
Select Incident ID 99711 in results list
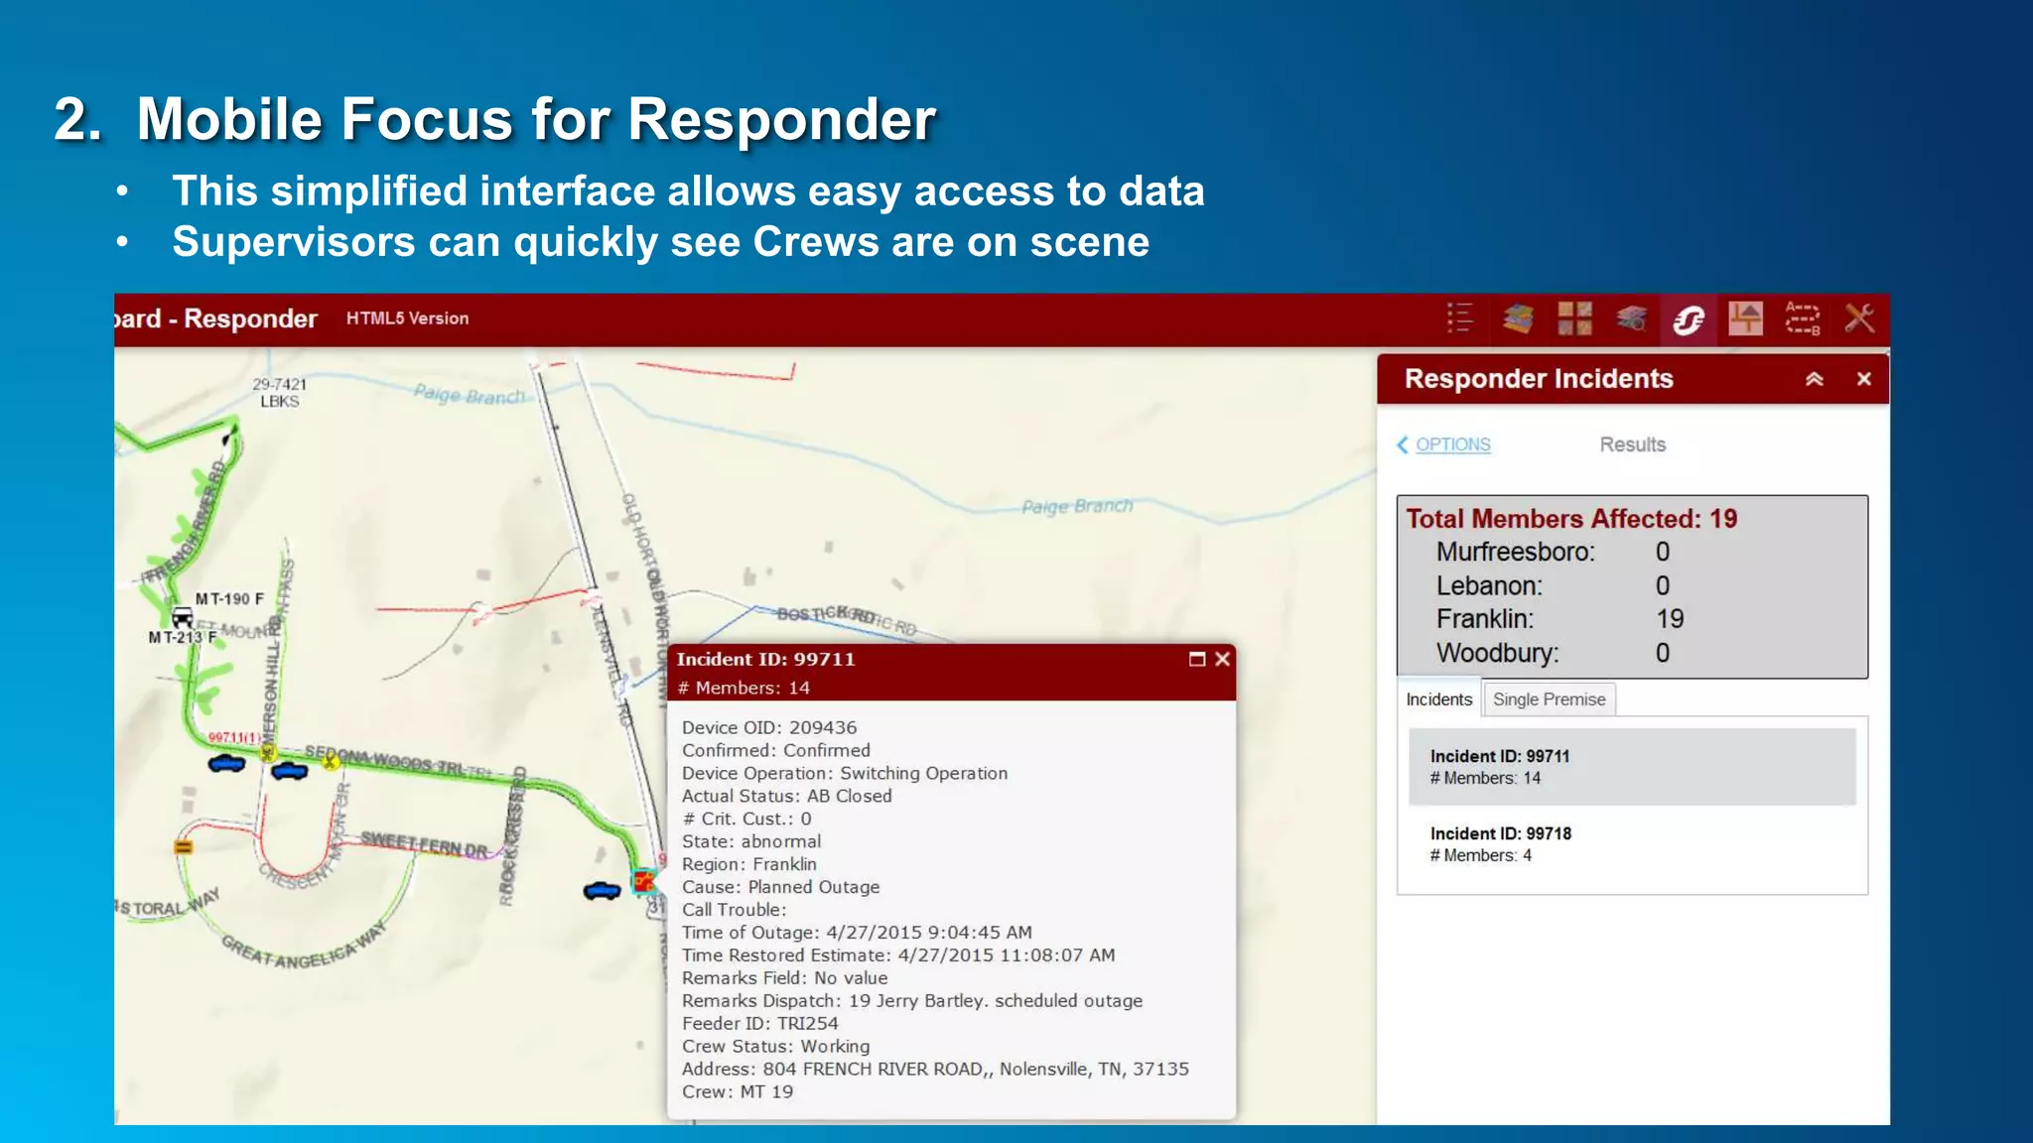(1632, 767)
